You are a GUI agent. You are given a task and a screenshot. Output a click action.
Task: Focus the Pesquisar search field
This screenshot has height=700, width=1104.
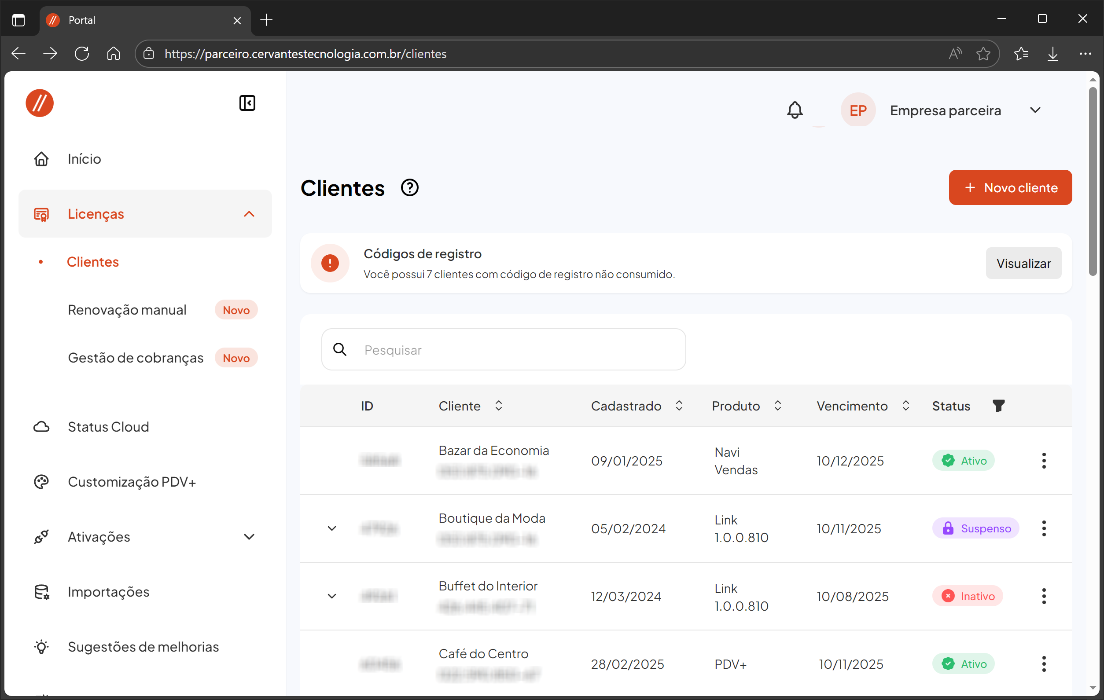[504, 349]
